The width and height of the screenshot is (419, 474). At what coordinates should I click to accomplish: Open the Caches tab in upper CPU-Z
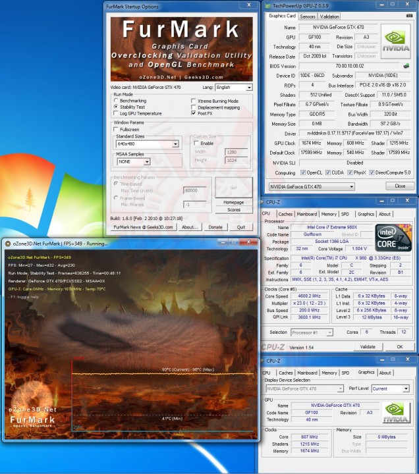[x=285, y=214]
